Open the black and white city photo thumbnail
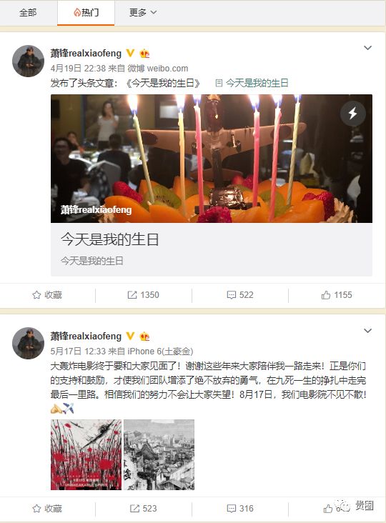Viewport: 386px width, 523px height. point(159,454)
